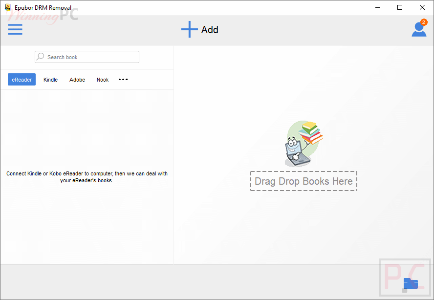Click the blue plus Add icon
Viewport: 434px width, 300px height.
pyautogui.click(x=190, y=29)
